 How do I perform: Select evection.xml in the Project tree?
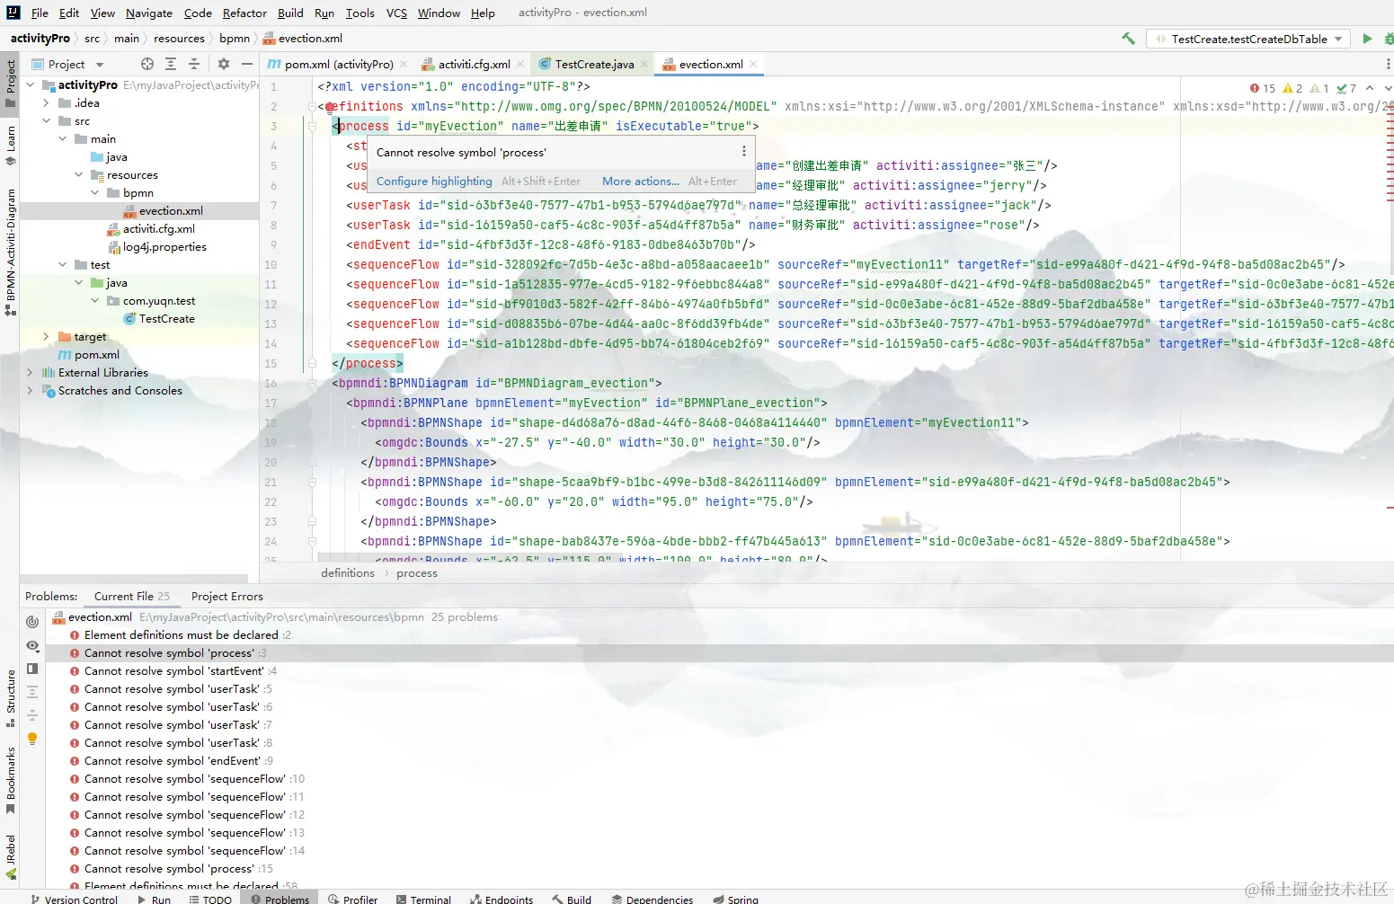pyautogui.click(x=173, y=210)
